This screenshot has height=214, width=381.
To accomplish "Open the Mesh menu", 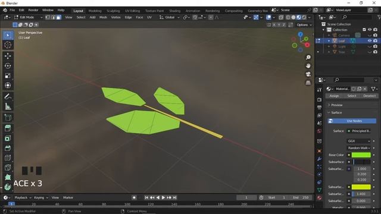I will [x=103, y=17].
